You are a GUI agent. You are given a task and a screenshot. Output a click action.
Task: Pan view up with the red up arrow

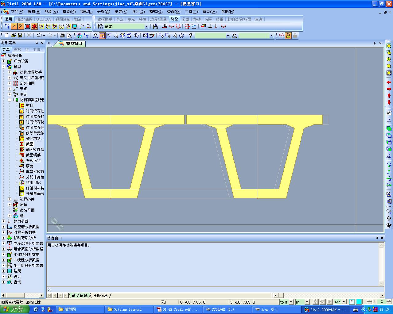pyautogui.click(x=389, y=96)
